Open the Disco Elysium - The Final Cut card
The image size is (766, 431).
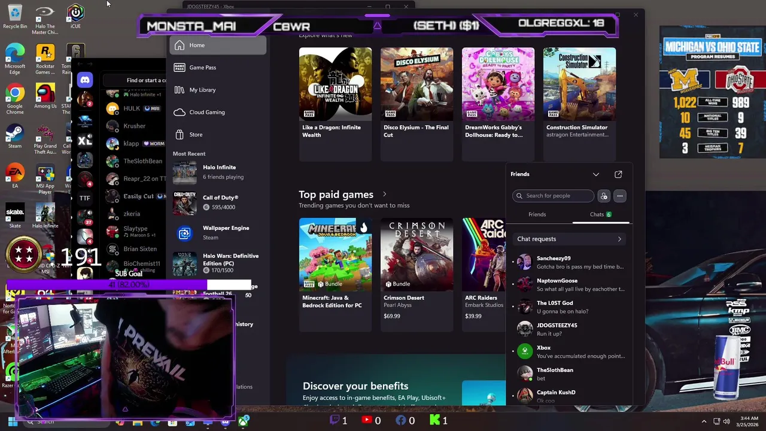pos(417,104)
